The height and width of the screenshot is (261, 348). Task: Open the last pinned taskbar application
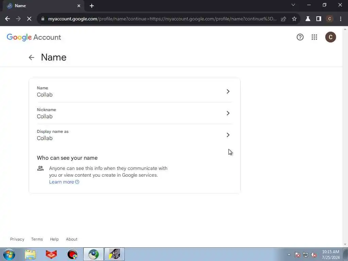coord(115,254)
